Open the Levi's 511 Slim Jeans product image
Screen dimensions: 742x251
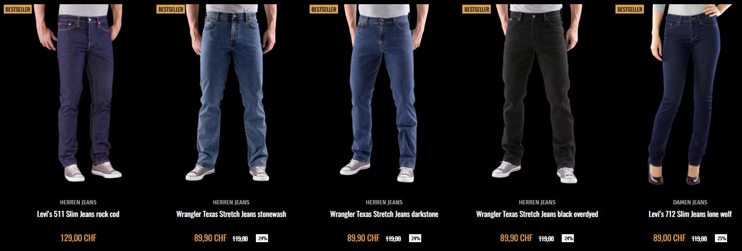[x=78, y=92]
